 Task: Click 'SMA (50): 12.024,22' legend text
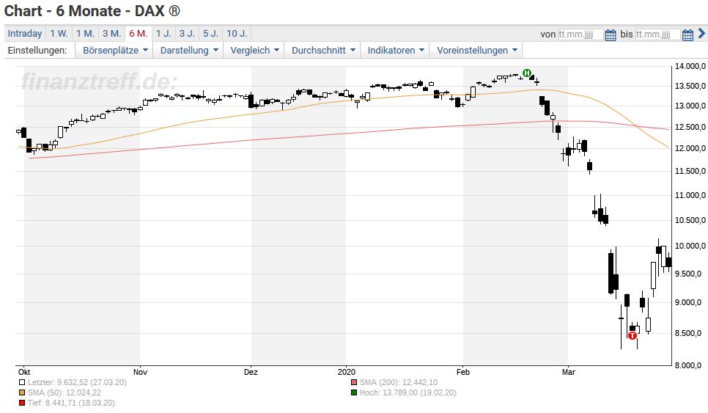[64, 392]
